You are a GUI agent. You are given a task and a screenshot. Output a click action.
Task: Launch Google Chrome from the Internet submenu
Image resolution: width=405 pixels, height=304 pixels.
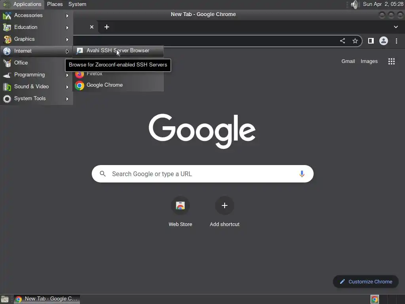point(118,85)
